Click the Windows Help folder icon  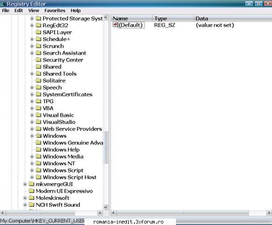(x=39, y=149)
